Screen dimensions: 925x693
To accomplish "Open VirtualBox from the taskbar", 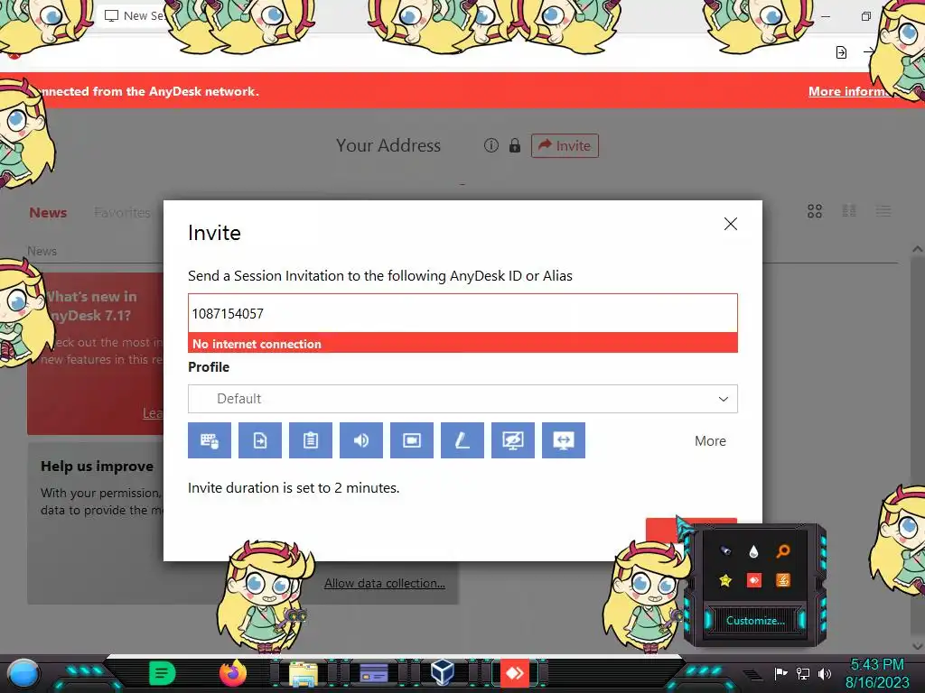I will [x=443, y=672].
